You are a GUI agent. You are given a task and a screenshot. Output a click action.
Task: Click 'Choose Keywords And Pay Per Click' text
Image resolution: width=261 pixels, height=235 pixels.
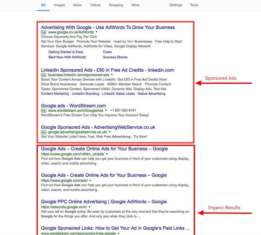pos(69,37)
